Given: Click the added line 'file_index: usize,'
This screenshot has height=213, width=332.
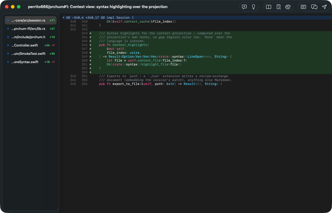Looking at the screenshot, I should click(x=124, y=53).
